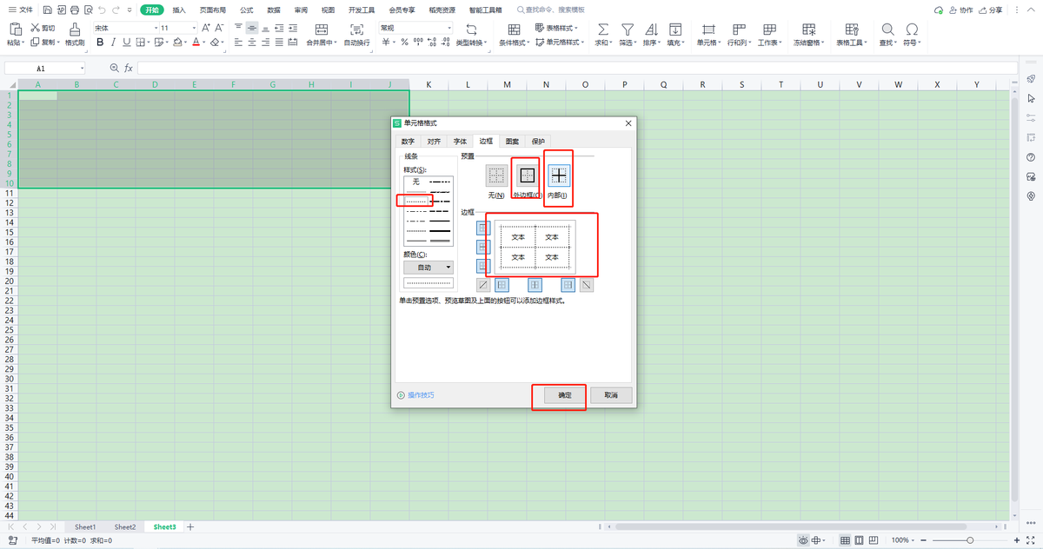This screenshot has width=1043, height=549.
Task: Click the increase font size icon
Action: click(x=205, y=28)
